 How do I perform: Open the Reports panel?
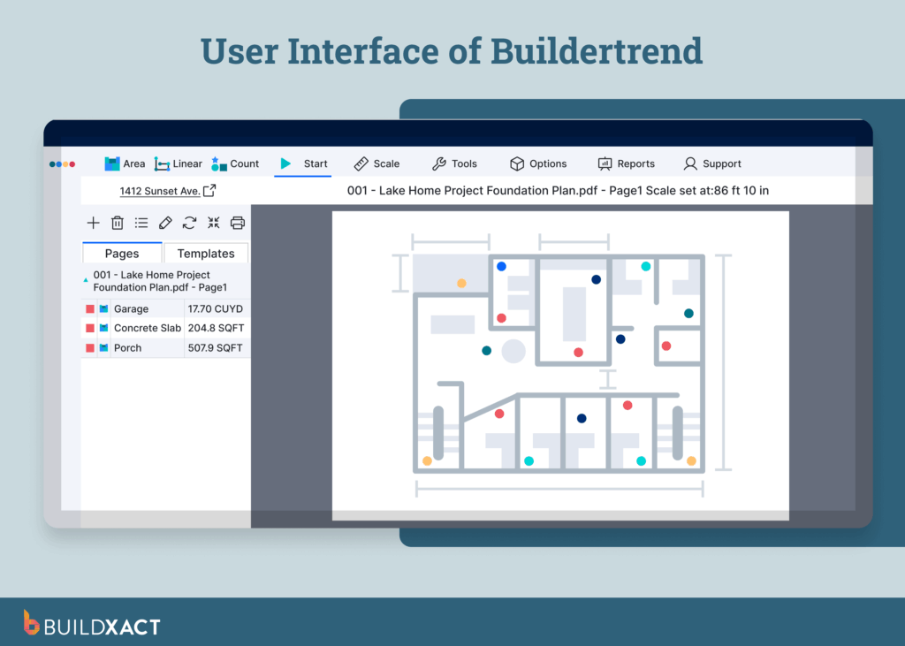click(627, 163)
